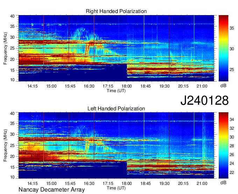Click the 28 value on Left Handed color bar
Viewport: 238px width, 194px height.
tap(232, 146)
